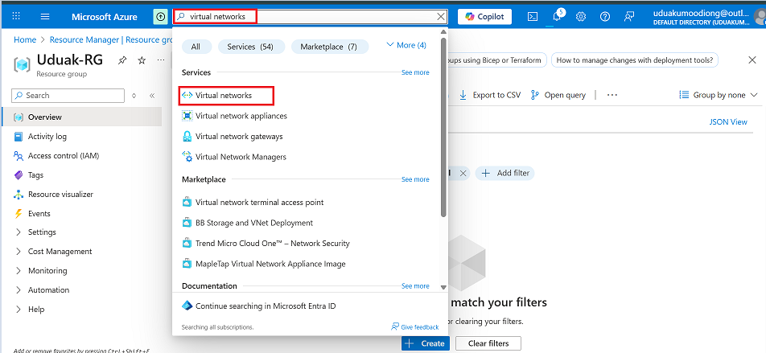Expand More (4) filter options
This screenshot has width=766, height=353.
coord(406,45)
